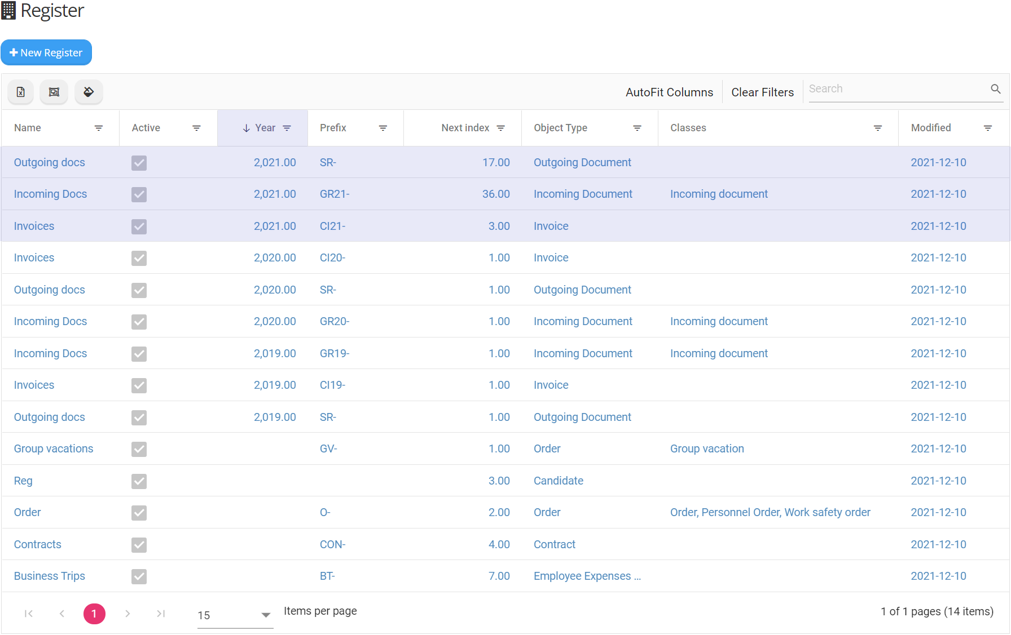The image size is (1011, 635).
Task: Click the Excel export icon
Action: (x=21, y=92)
